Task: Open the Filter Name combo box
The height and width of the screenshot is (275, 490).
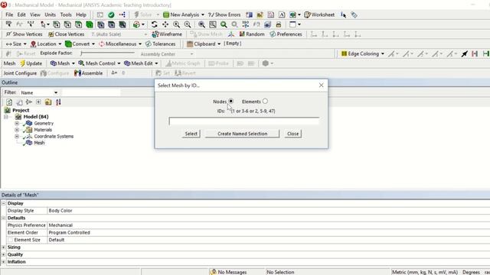Action: point(39,92)
